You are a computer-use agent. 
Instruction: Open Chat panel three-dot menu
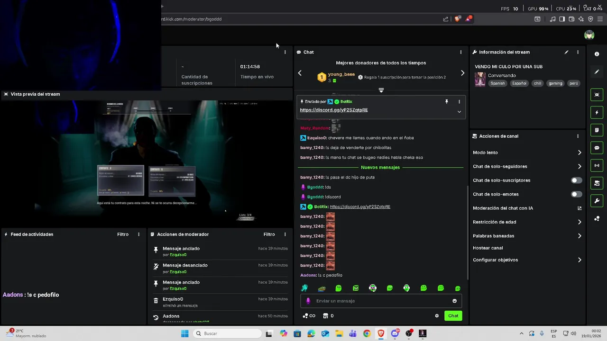(461, 52)
